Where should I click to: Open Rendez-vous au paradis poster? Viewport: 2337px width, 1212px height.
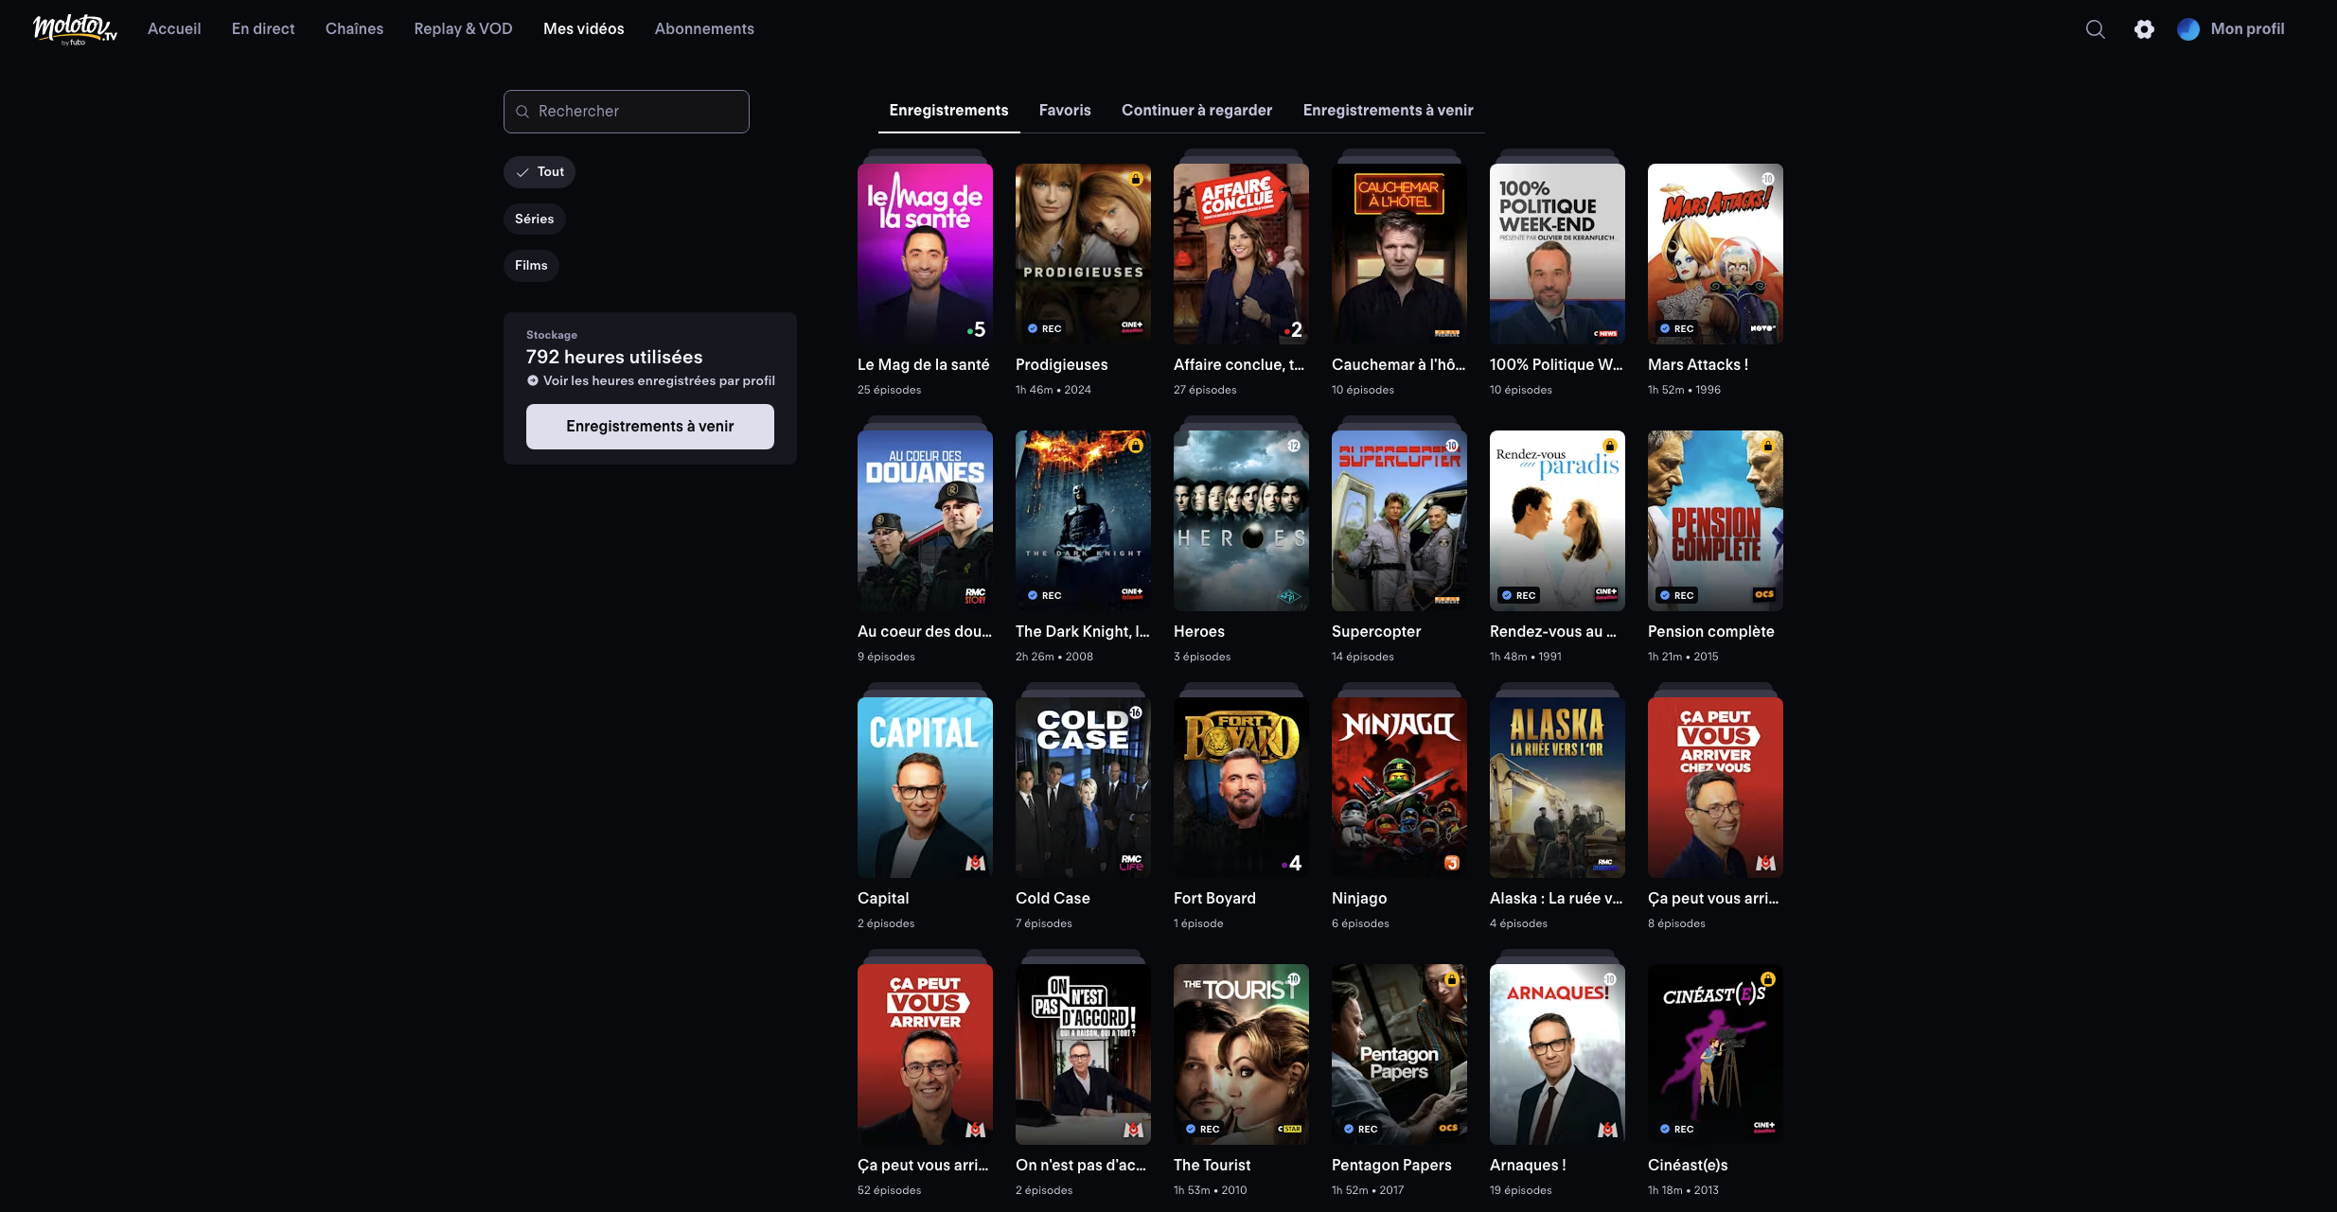coord(1557,520)
